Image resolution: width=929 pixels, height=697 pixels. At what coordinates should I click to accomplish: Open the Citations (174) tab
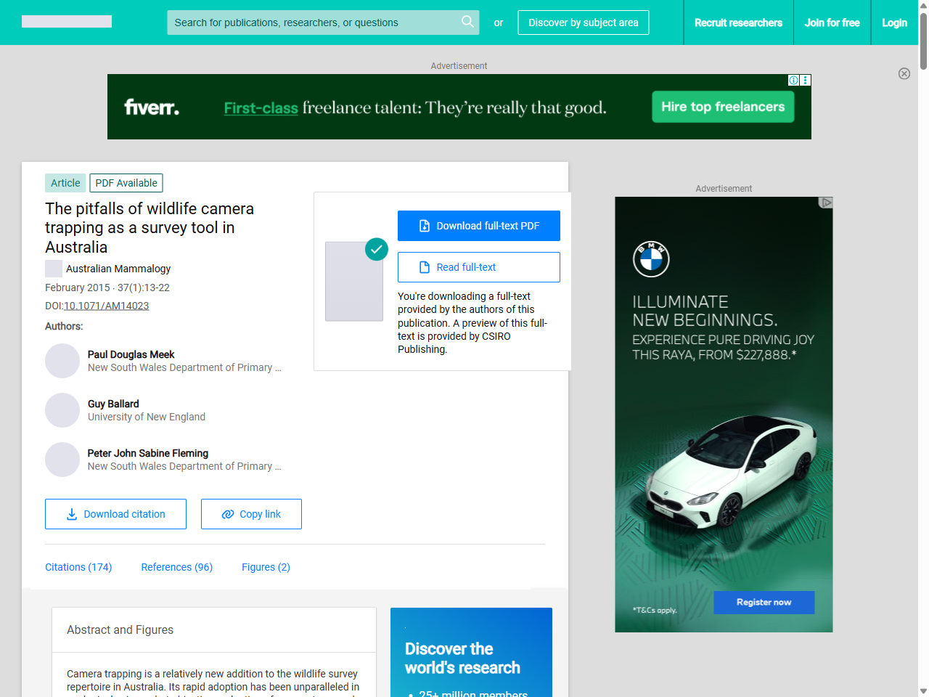coord(78,567)
